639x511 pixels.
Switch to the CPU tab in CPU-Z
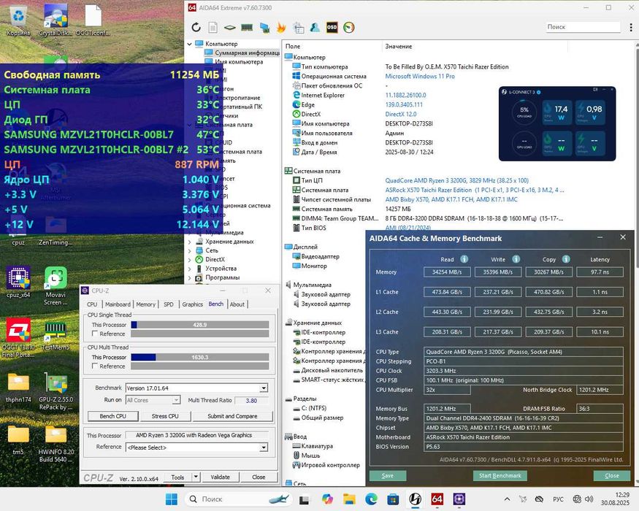92,304
